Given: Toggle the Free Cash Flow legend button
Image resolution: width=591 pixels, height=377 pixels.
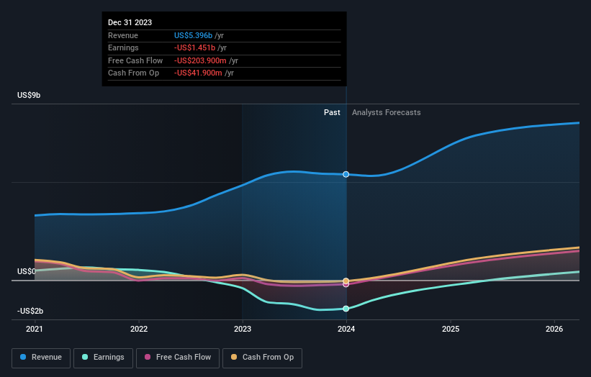Looking at the screenshot, I should (x=178, y=358).
